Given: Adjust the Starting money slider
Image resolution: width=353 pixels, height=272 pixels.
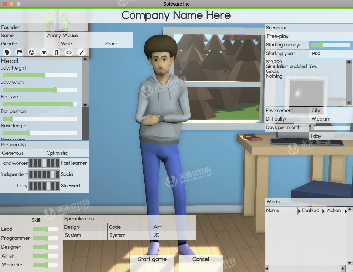Looking at the screenshot, I should pos(330,45).
